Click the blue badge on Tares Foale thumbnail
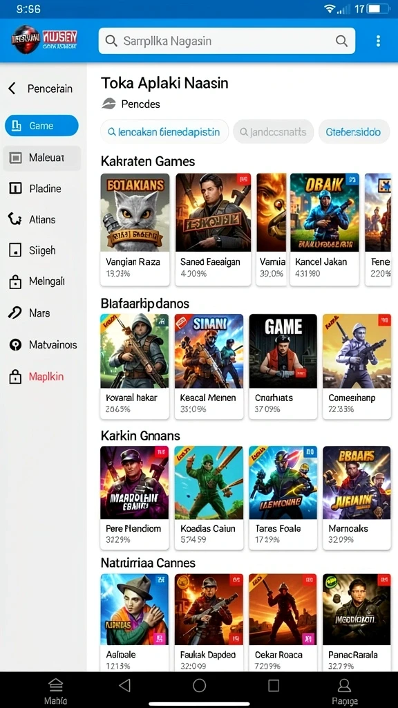Viewport: 398px width, 708px height. (x=310, y=451)
